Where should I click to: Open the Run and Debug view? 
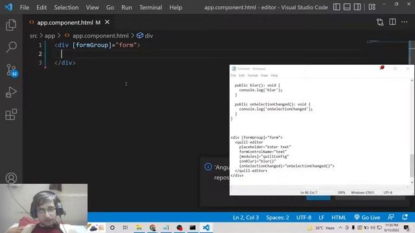[x=11, y=92]
